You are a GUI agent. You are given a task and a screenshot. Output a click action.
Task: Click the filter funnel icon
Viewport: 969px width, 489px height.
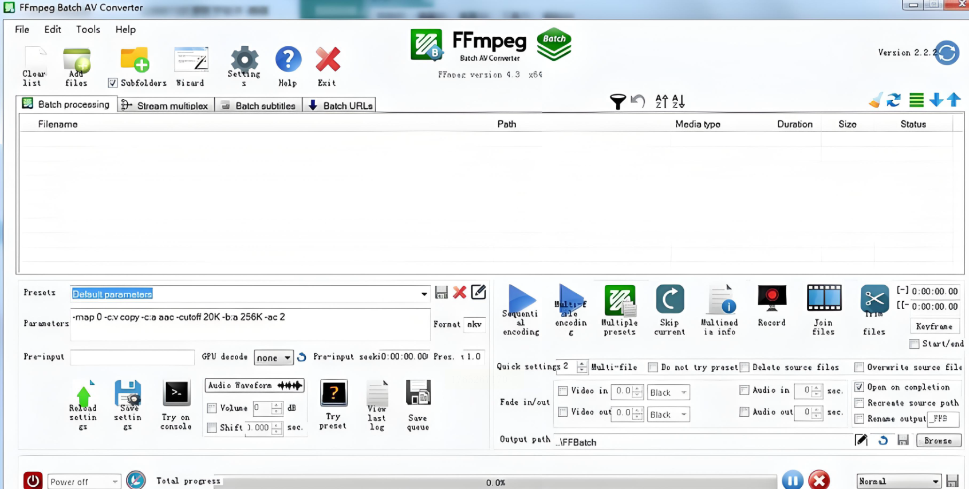tap(618, 101)
